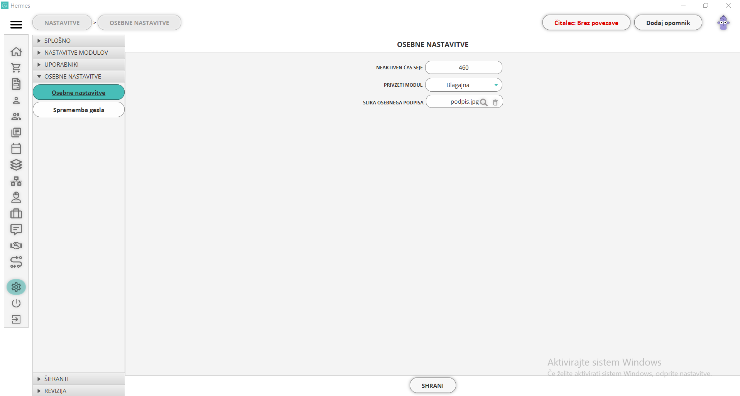The image size is (740, 396).
Task: Open the handshake icon
Action: pos(16,246)
